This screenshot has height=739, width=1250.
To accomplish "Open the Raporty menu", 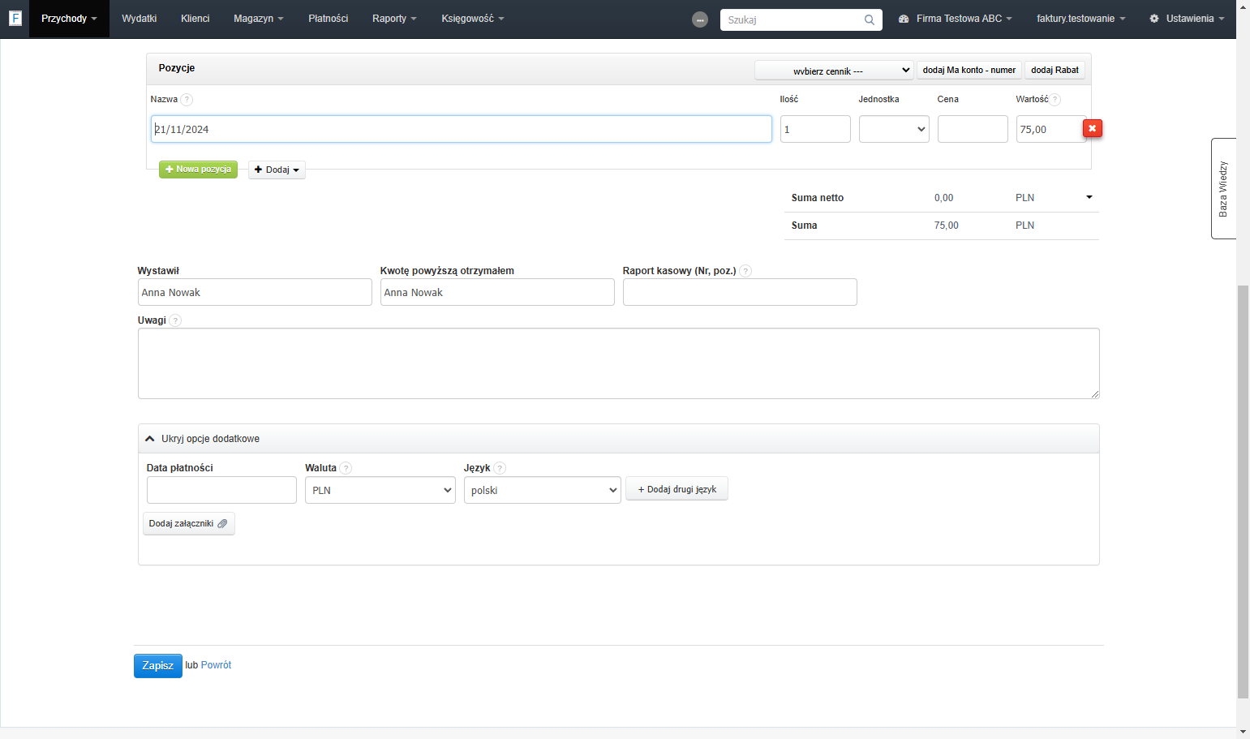I will pos(394,19).
